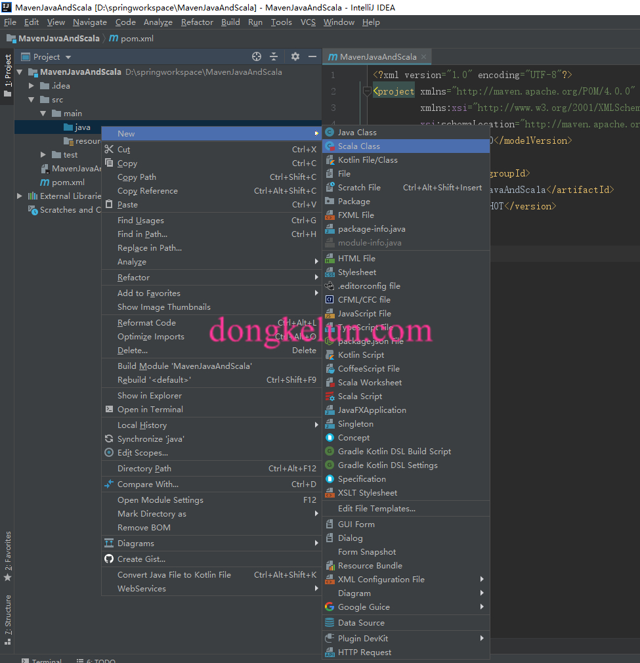Click Synchronize 'java' entry
Screen dimensions: 640x663
point(211,439)
